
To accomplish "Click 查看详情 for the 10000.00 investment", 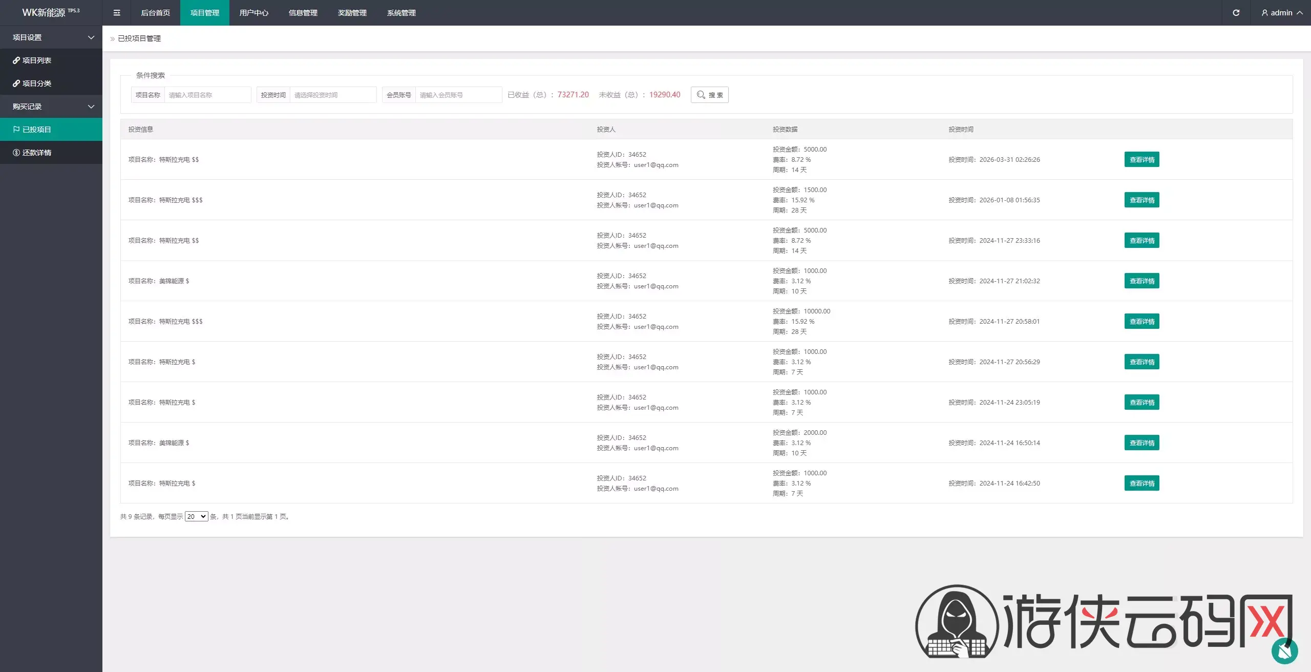I will point(1141,321).
